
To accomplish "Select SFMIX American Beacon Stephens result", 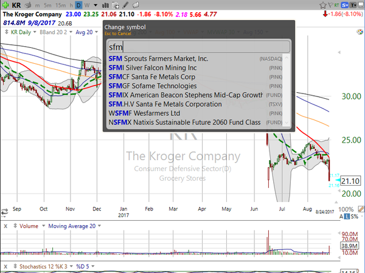I will click(x=195, y=95).
